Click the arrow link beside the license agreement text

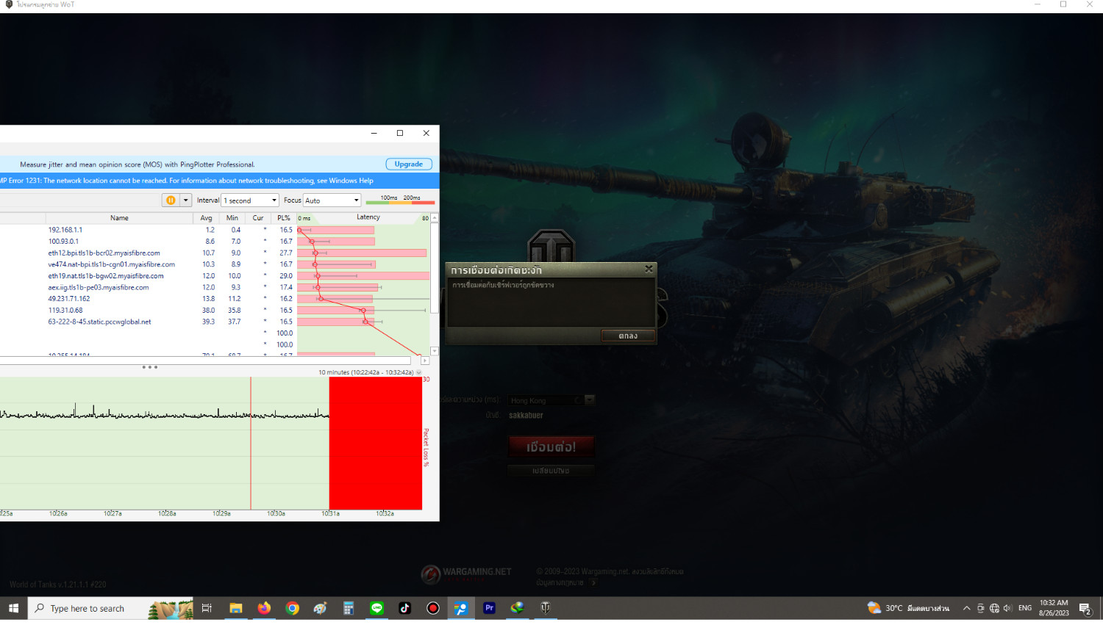[593, 583]
